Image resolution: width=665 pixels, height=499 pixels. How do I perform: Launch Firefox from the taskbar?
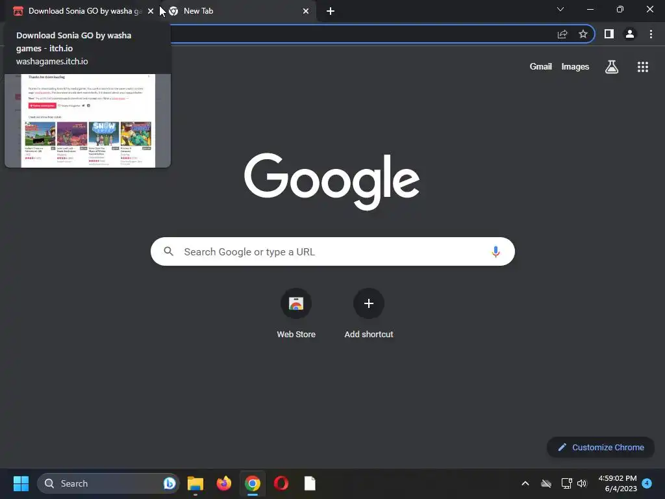[224, 483]
